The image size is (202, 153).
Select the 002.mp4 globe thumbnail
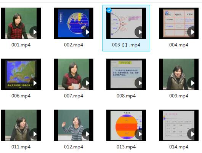point(74,23)
